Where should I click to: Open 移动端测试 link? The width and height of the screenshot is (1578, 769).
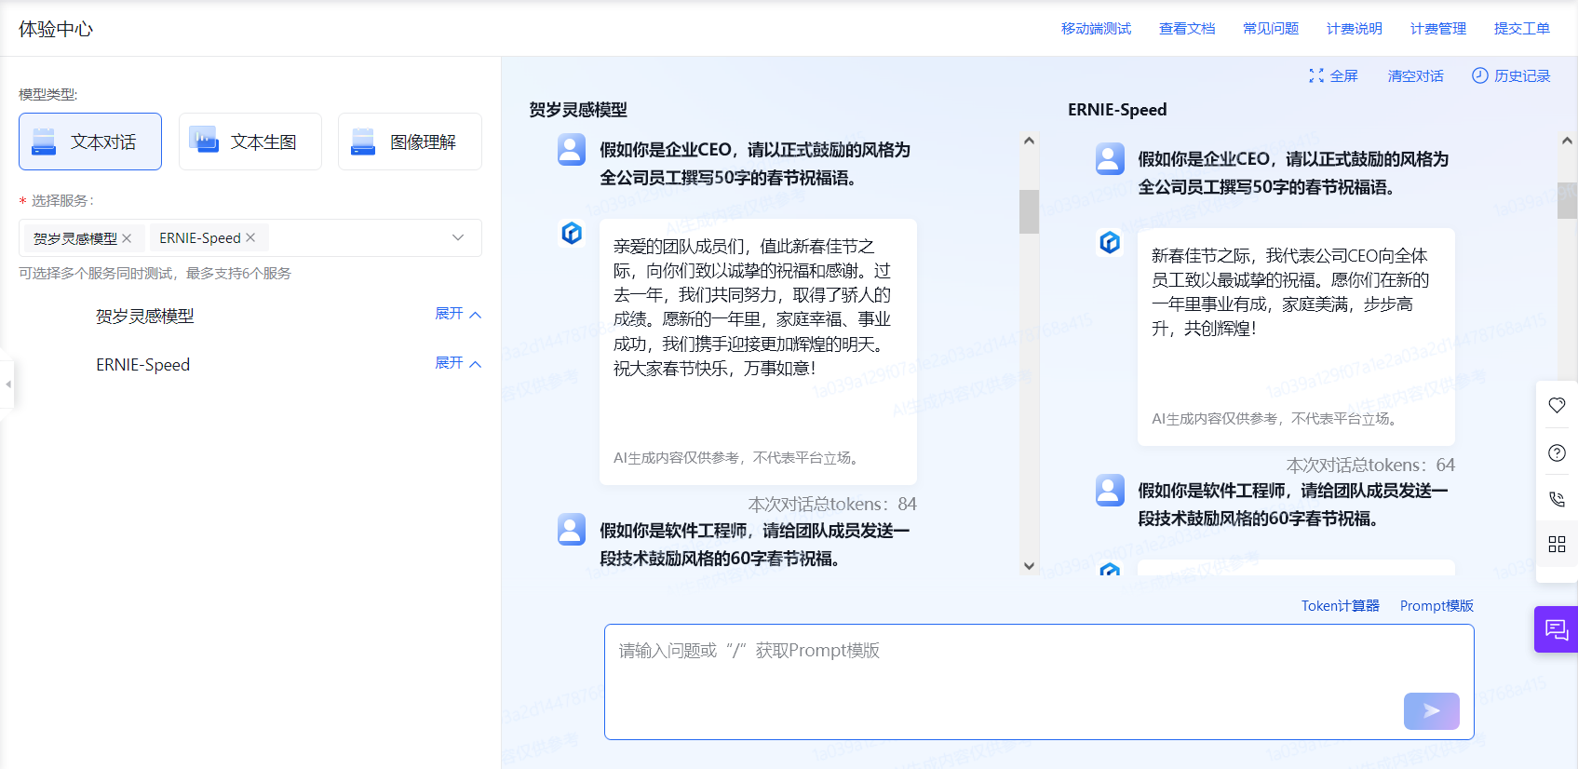tap(1096, 29)
